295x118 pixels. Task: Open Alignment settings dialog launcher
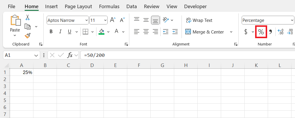(235, 44)
